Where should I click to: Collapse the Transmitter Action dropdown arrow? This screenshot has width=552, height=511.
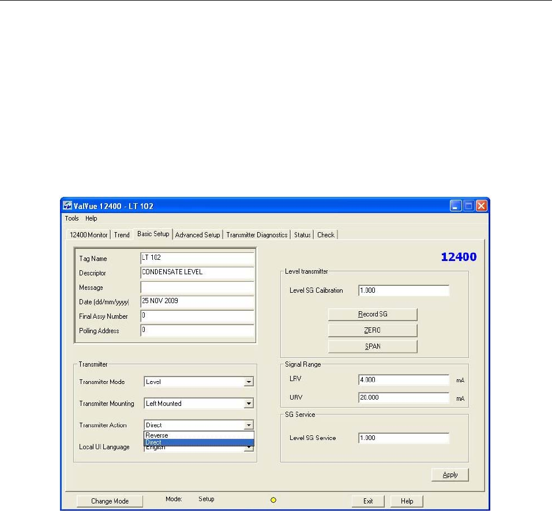point(249,425)
